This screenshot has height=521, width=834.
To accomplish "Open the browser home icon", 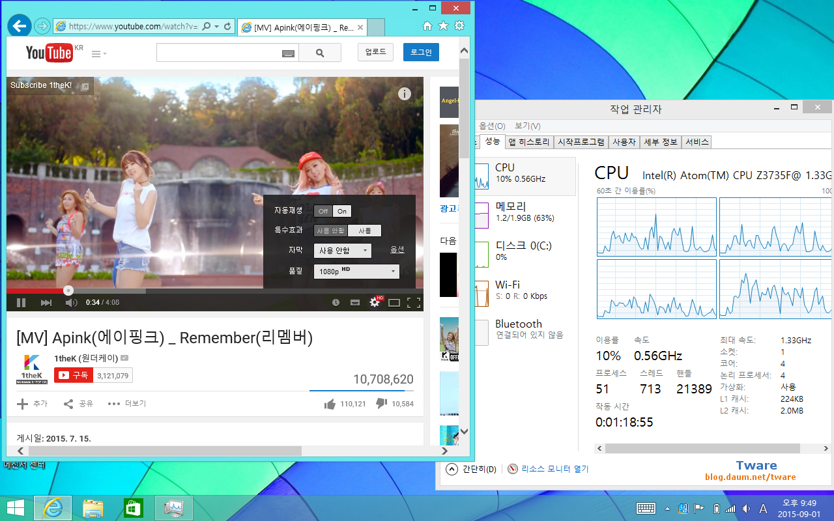I will click(427, 26).
